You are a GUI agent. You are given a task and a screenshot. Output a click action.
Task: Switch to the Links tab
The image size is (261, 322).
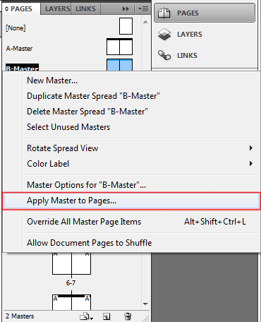pos(85,9)
